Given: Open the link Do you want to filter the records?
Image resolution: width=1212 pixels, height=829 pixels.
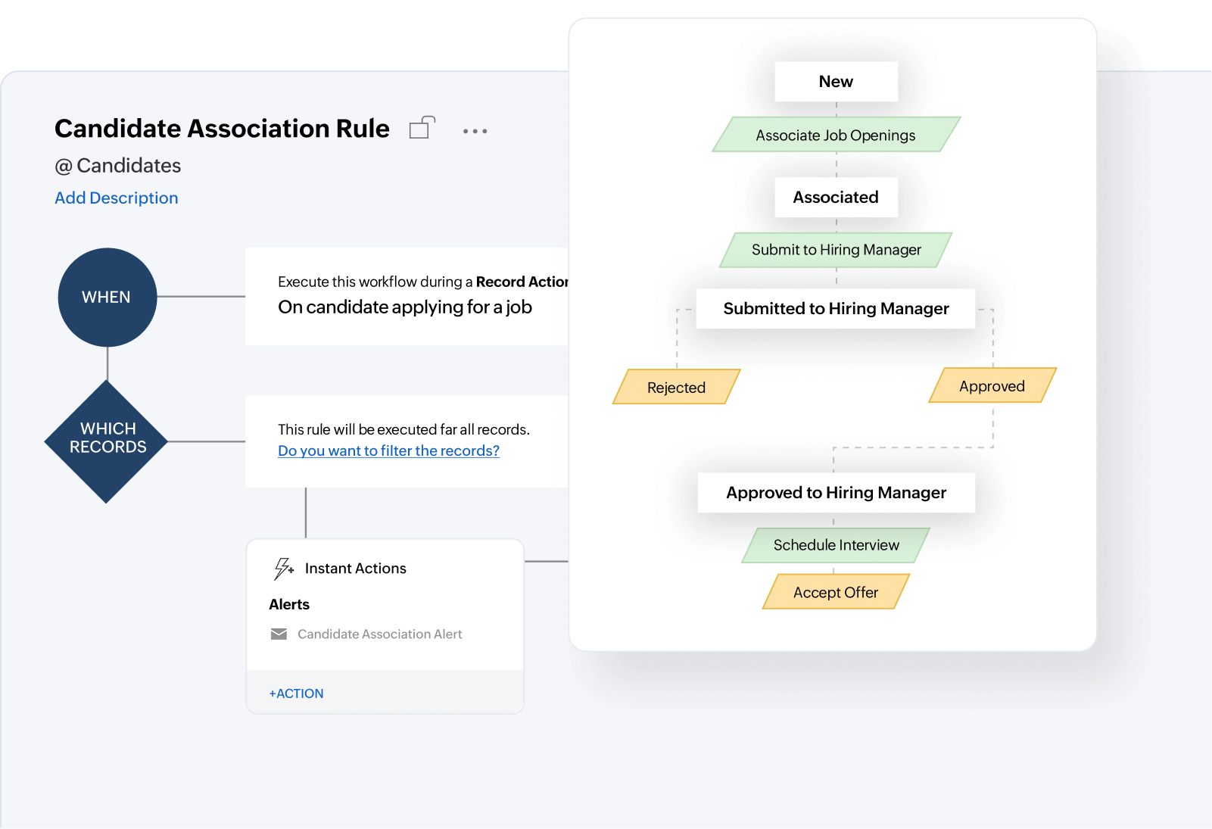Looking at the screenshot, I should [388, 450].
